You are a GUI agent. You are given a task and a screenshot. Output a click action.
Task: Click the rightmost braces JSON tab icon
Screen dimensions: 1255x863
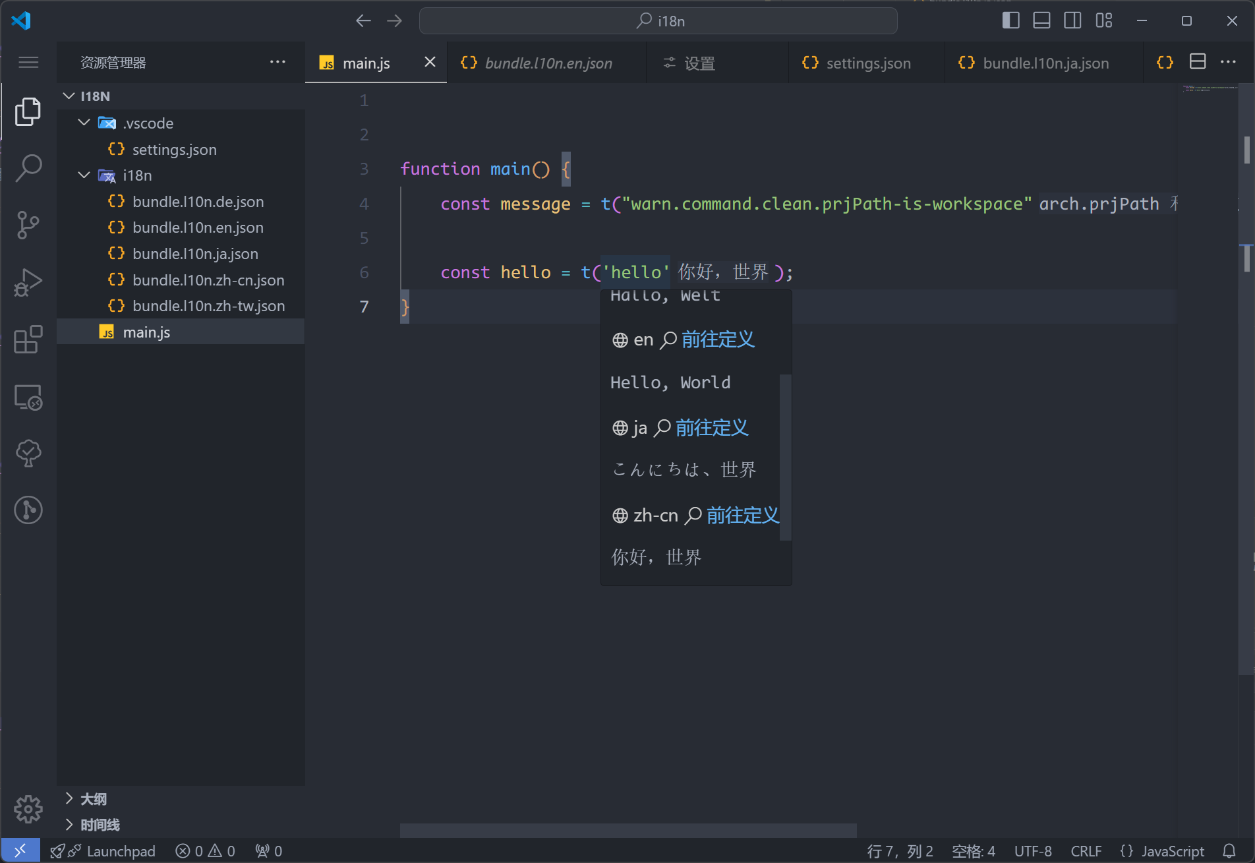[x=1165, y=62]
